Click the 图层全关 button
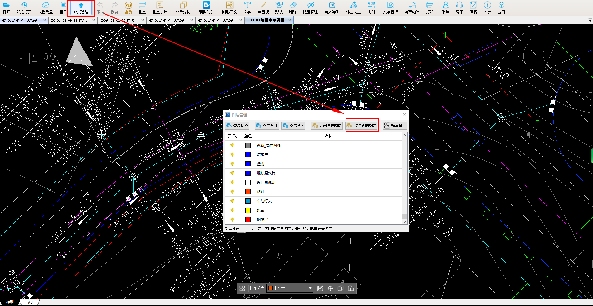 click(293, 126)
